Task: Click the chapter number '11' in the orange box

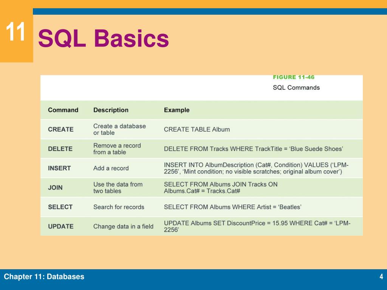Action: tap(15, 32)
